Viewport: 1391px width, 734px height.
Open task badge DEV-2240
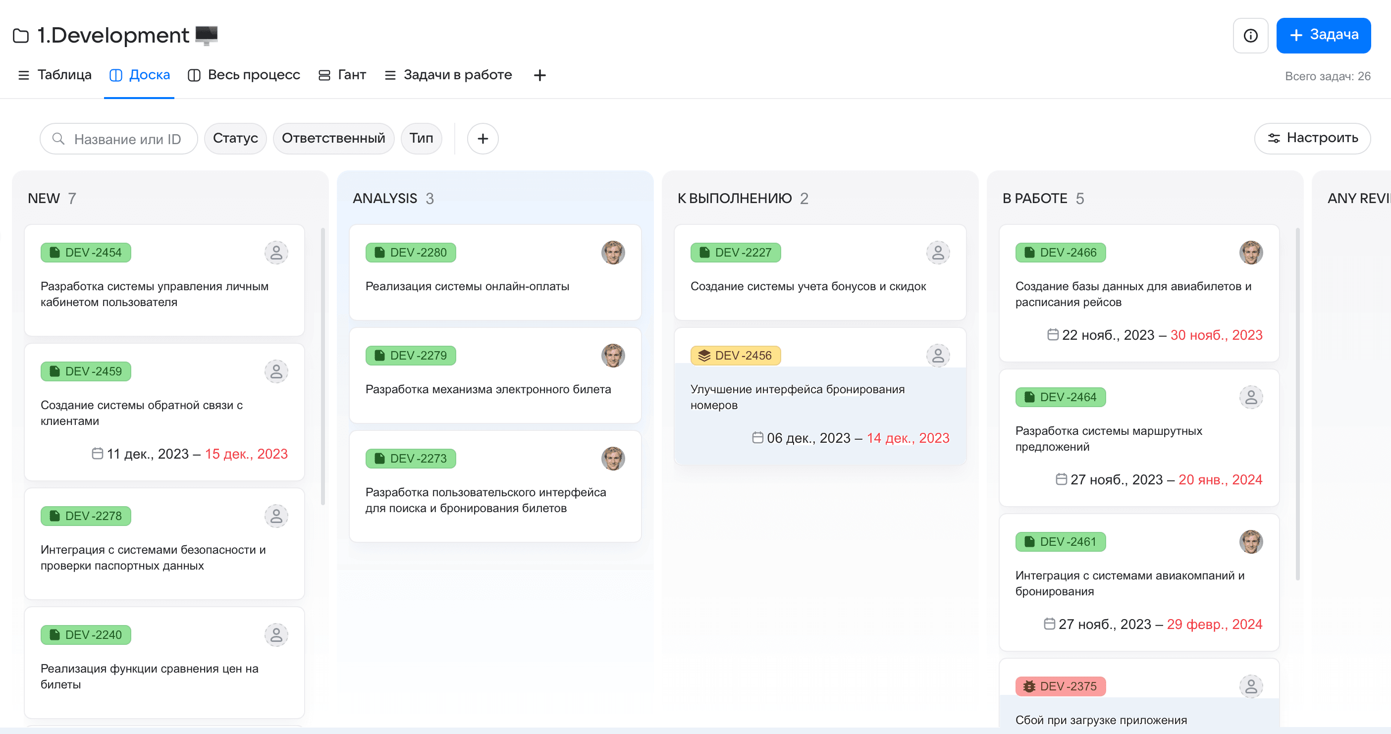86,634
